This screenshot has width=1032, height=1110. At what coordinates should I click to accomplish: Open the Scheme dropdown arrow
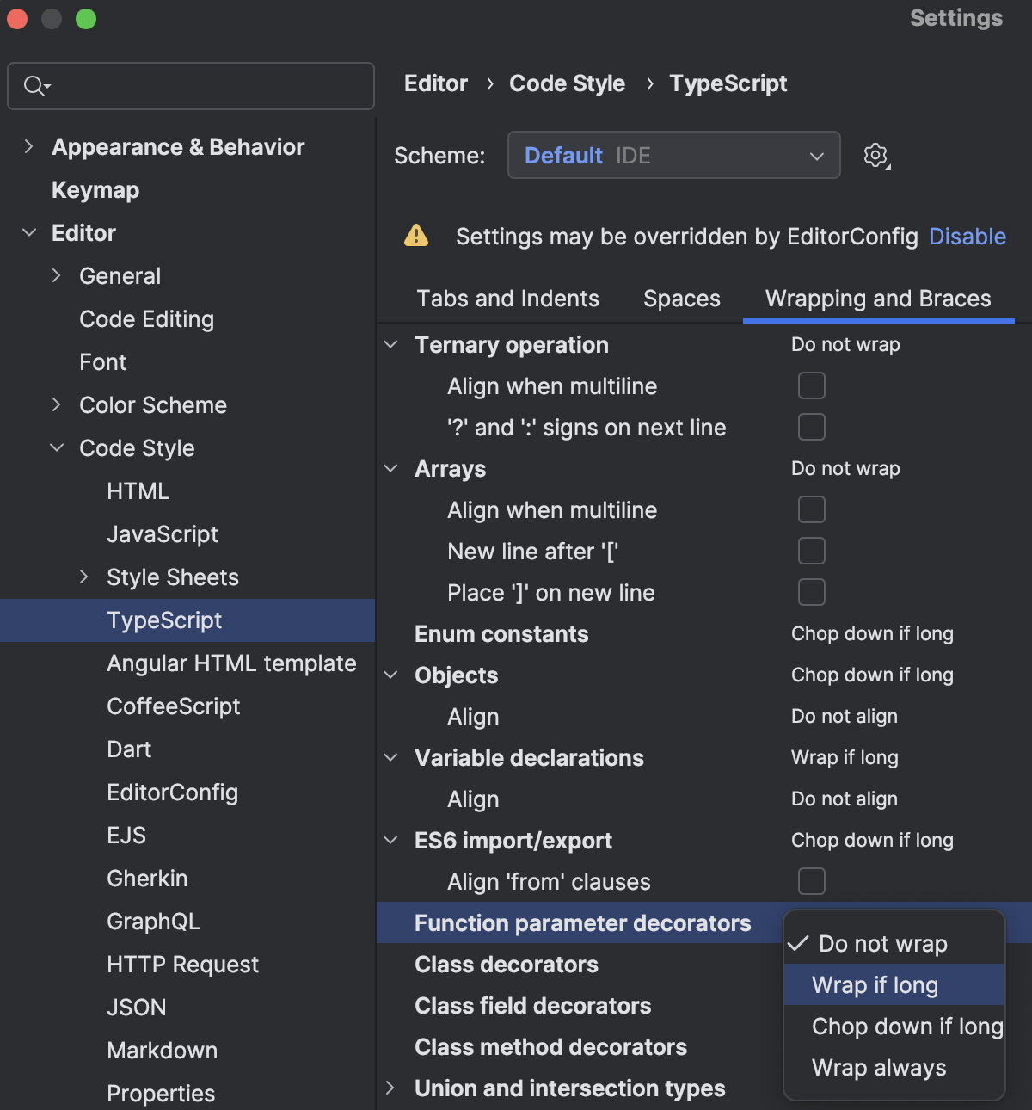pyautogui.click(x=816, y=156)
